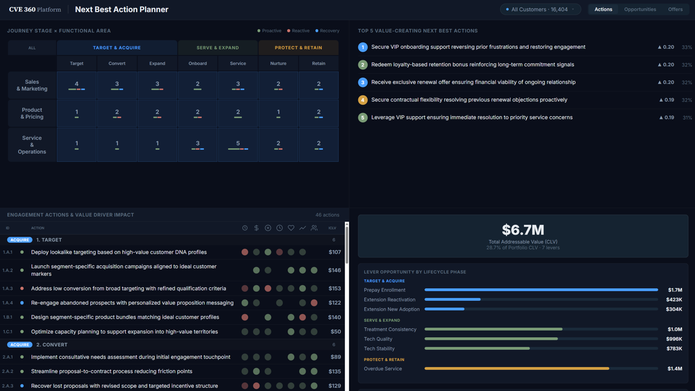Click the Prepay Enrollment value bar
Image resolution: width=695 pixels, height=391 pixels.
[541, 290]
